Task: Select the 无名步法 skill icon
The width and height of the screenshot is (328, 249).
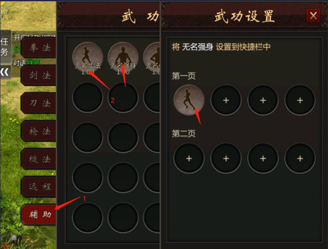Action: 87,57
